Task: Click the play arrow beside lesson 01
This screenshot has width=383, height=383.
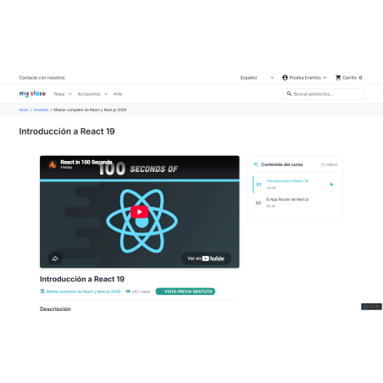Action: pos(332,184)
